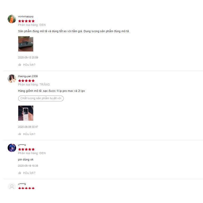The height and width of the screenshot is (203, 203).
Task: Click the 'Chất lượng sản phẩm tuyệt vời' tag
Action: (41, 98)
